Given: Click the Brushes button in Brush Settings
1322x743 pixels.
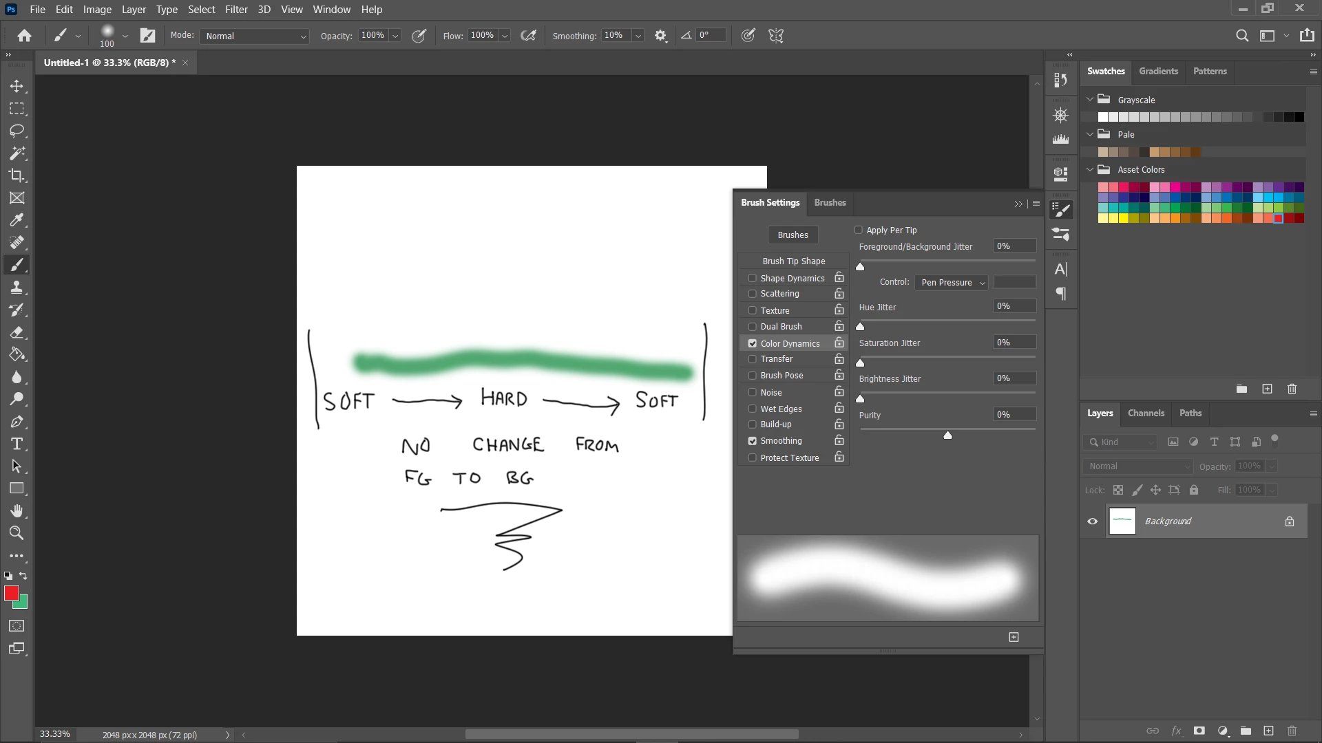Looking at the screenshot, I should tap(793, 235).
